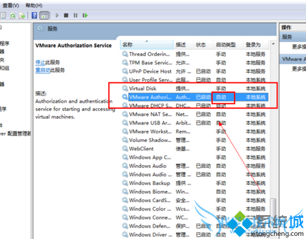
Task: Click the gear icon of Thread Ordering service
Action: (125, 54)
